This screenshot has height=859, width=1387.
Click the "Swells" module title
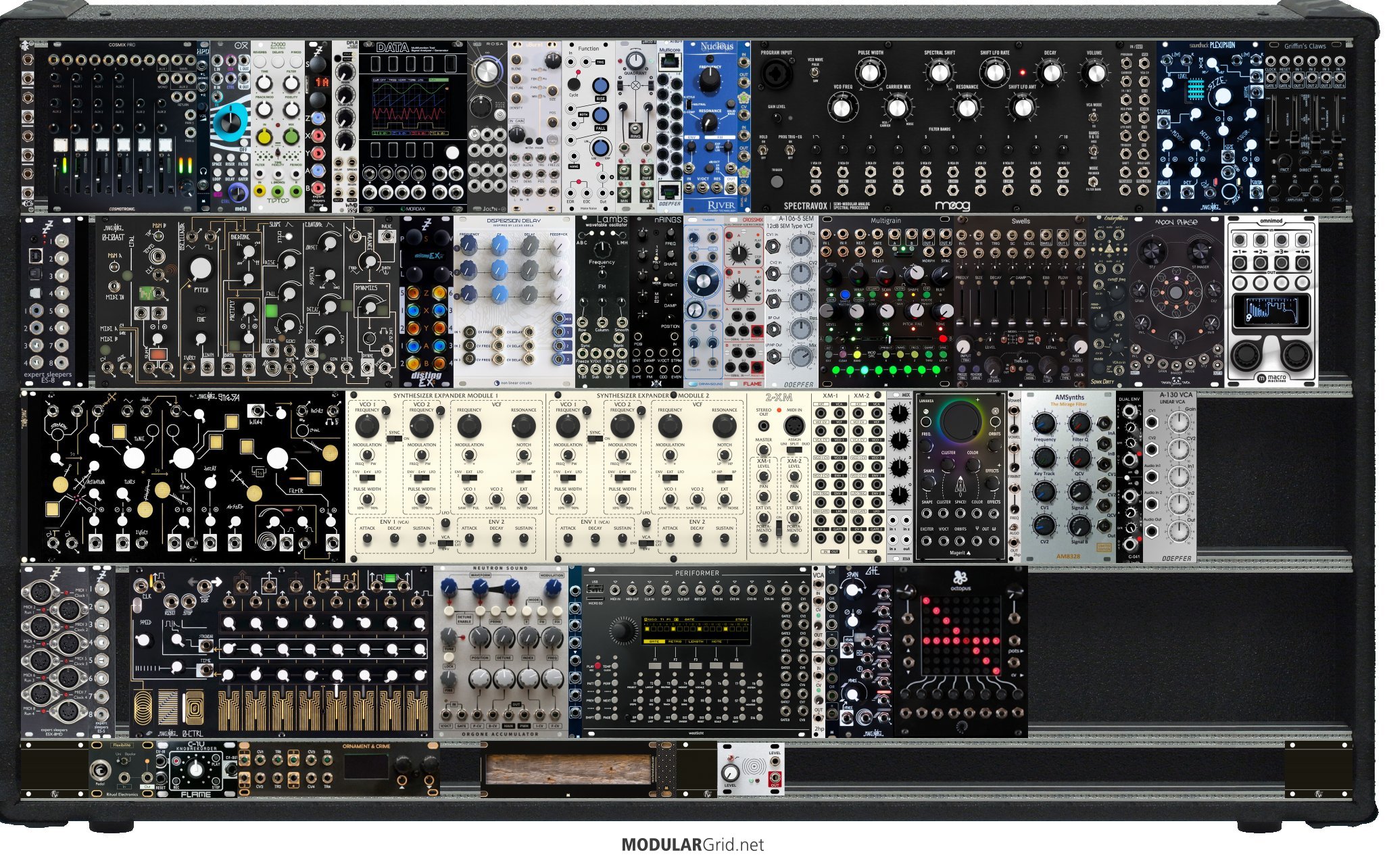(x=1021, y=221)
